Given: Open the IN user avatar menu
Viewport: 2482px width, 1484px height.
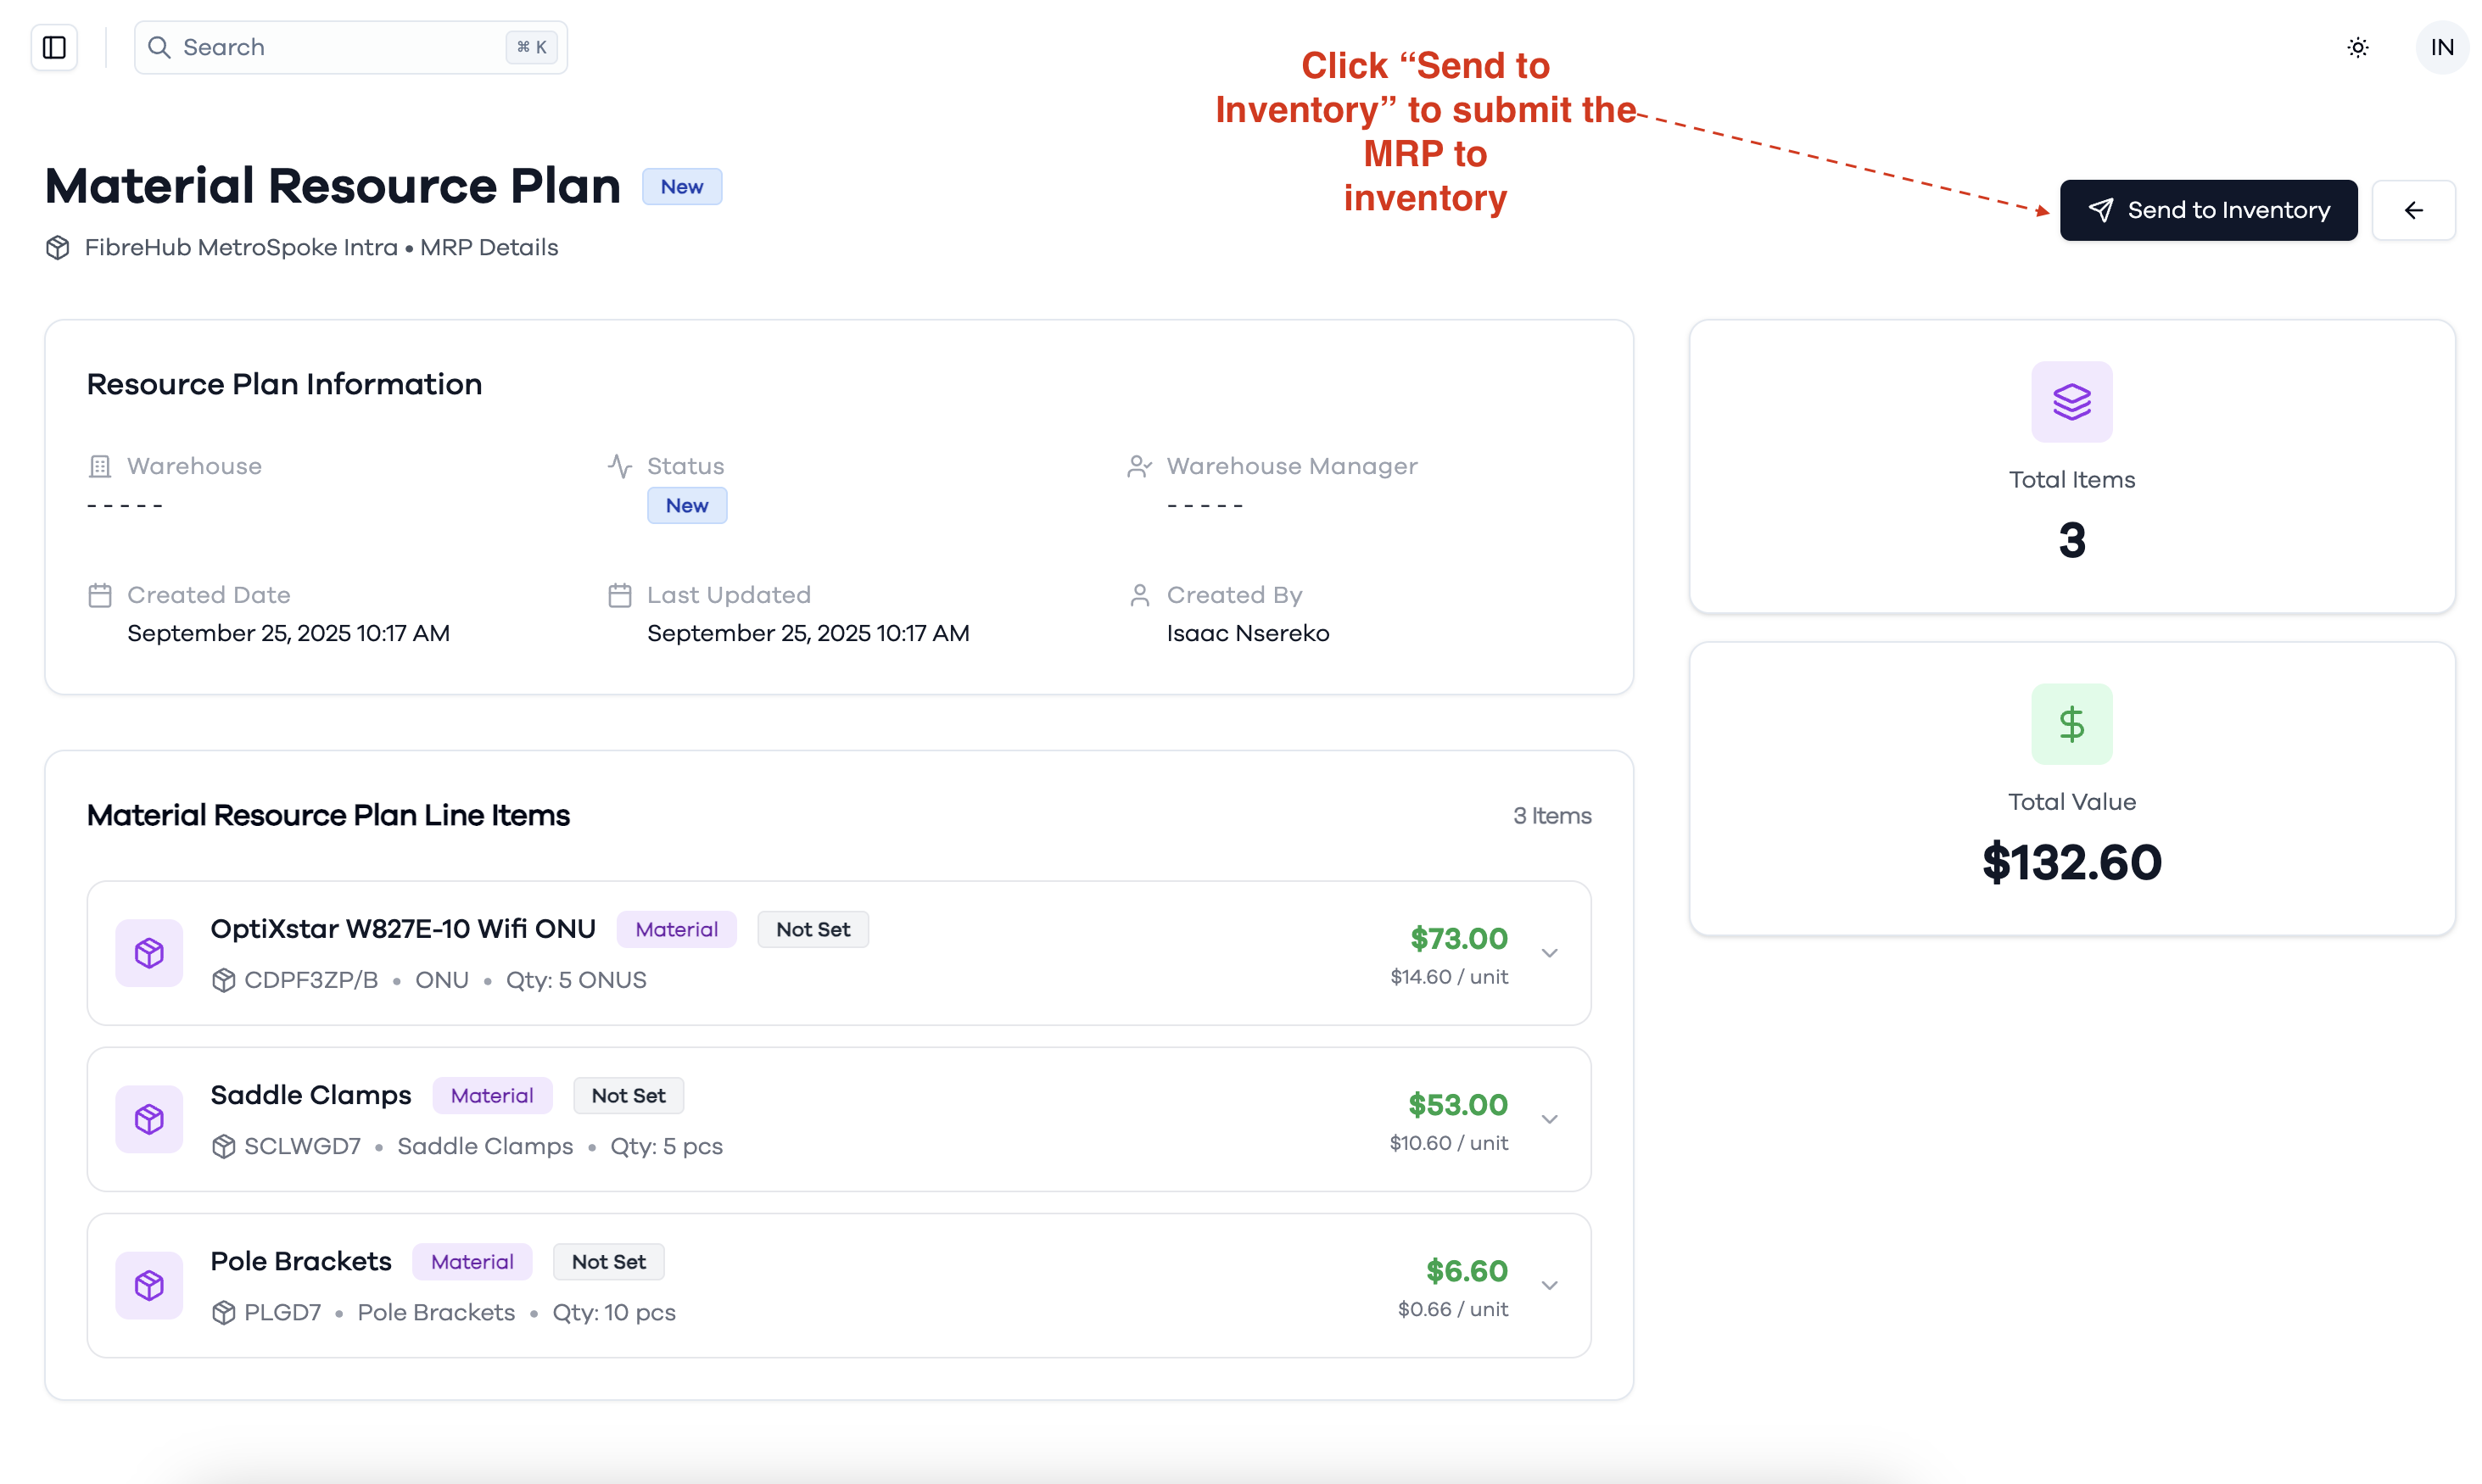Looking at the screenshot, I should pos(2442,47).
